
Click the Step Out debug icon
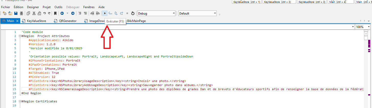pyautogui.click(x=122, y=13)
